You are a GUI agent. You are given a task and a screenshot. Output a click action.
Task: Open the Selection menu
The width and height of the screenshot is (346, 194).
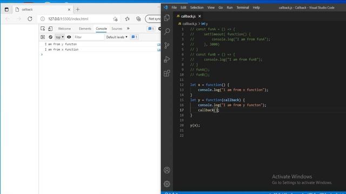coord(197,8)
